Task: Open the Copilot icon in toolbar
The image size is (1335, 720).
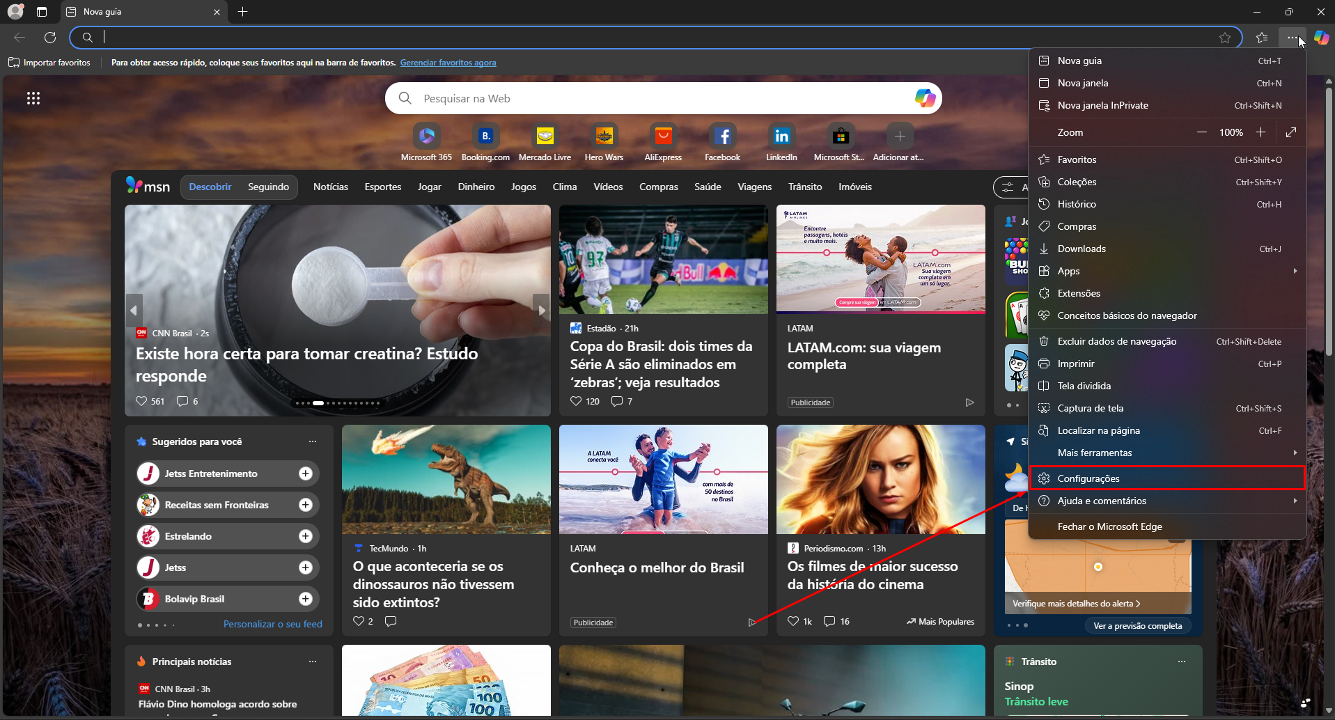Action: (x=1321, y=38)
